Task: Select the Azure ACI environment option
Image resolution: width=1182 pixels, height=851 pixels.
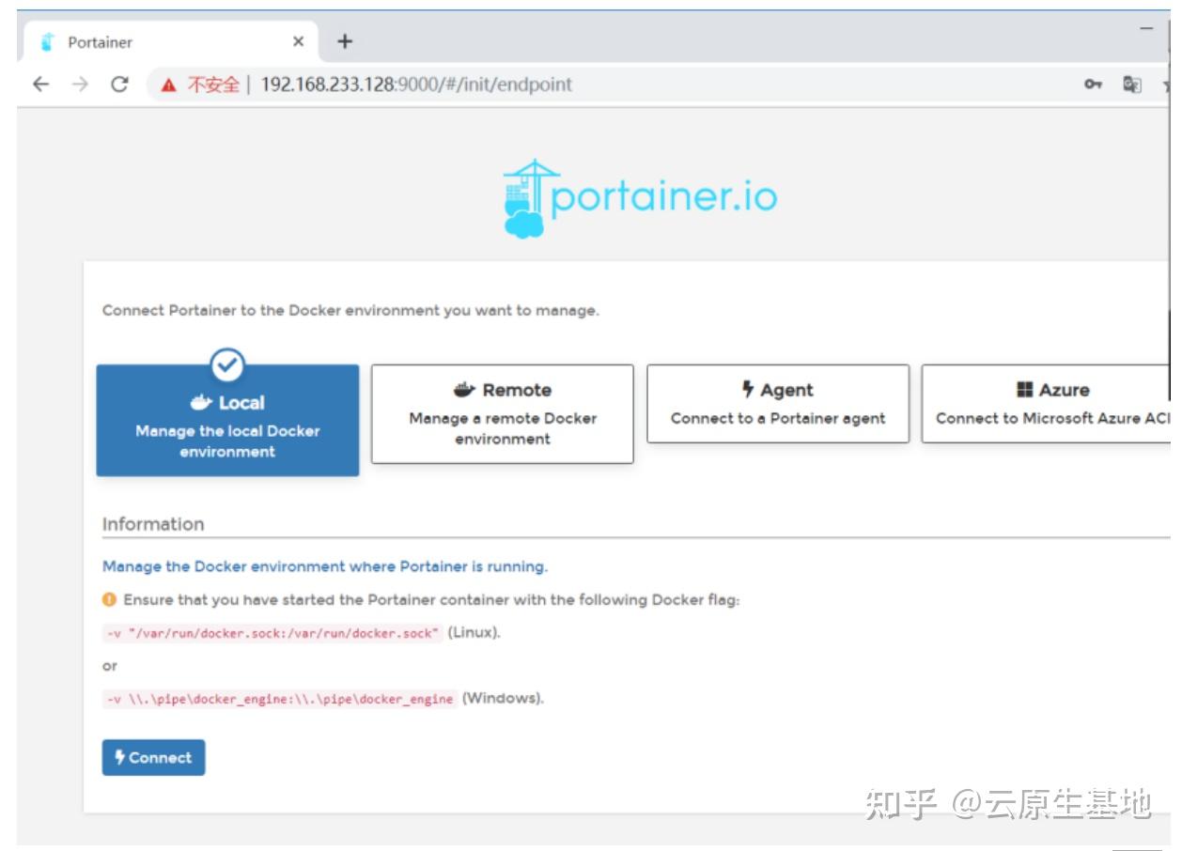Action: click(1052, 404)
